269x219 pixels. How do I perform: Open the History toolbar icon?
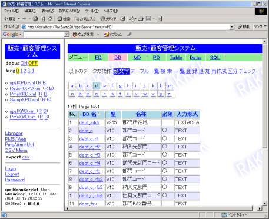click(x=123, y=19)
